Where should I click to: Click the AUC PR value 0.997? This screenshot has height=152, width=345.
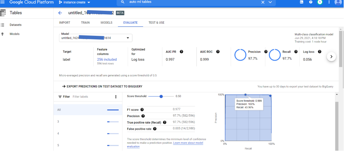point(170,60)
